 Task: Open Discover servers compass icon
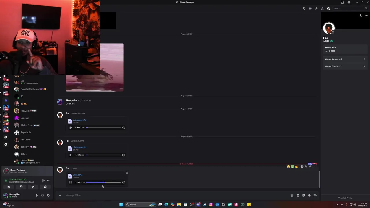(5, 144)
